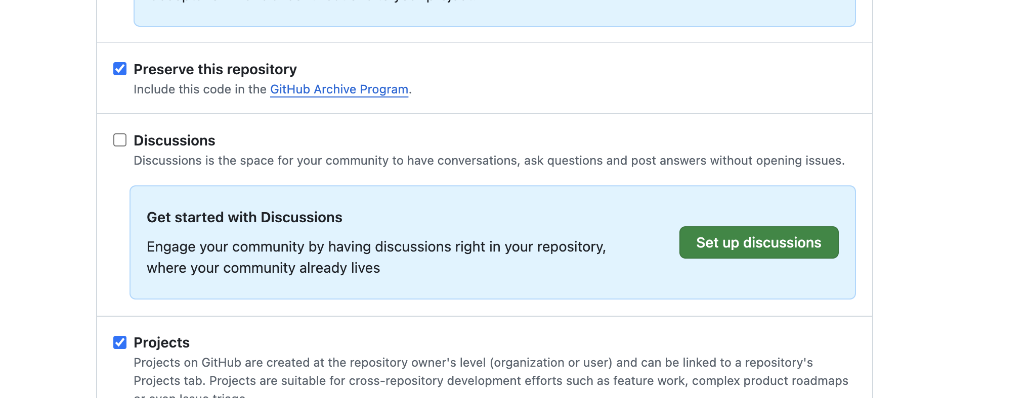Click the Projects feature label
Image resolution: width=1031 pixels, height=398 pixels.
[x=161, y=342]
